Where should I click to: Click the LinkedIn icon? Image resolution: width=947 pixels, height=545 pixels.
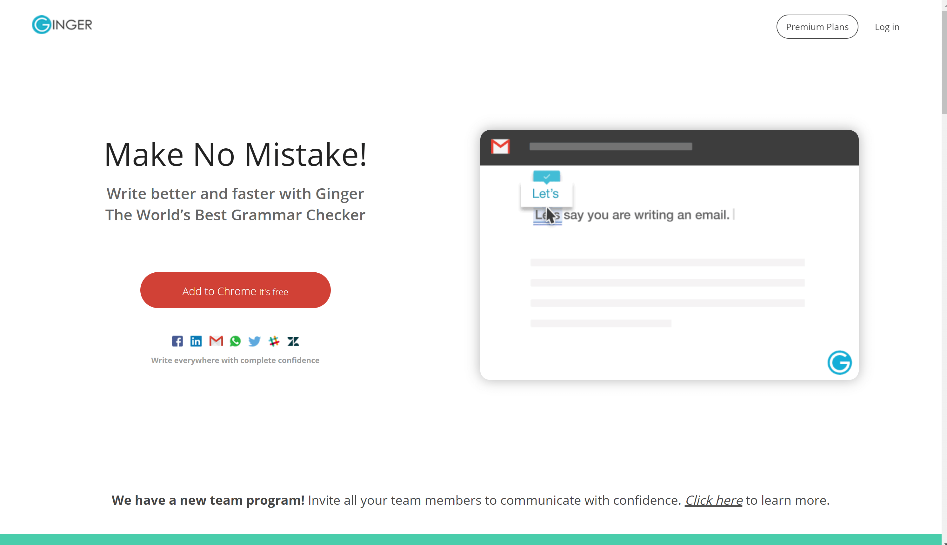196,341
